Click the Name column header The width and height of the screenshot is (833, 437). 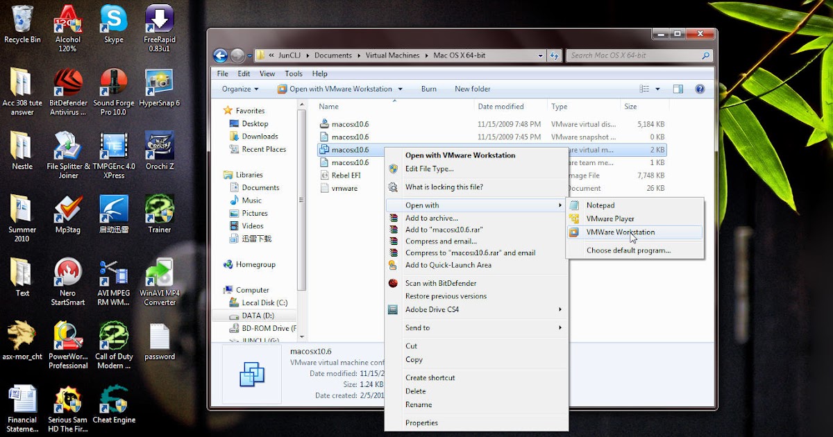[394, 107]
